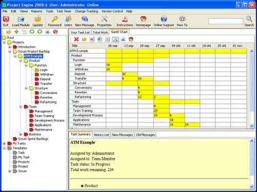
Task: Open Properties with the tools icon
Action: pyautogui.click(x=104, y=19)
